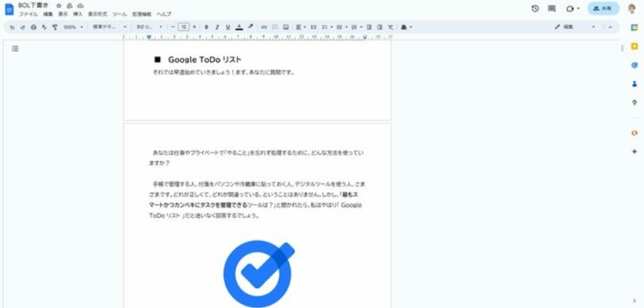
Task: Open the ファイル menu
Action: point(28,14)
